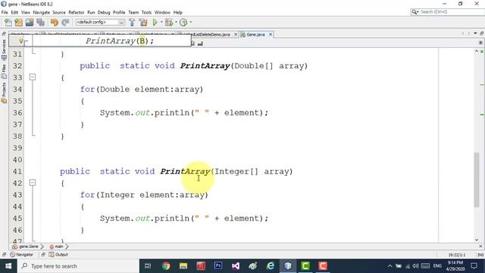Click the Search (Ctrl+I) field
Viewport: 485px width, 273px height.
[447, 12]
